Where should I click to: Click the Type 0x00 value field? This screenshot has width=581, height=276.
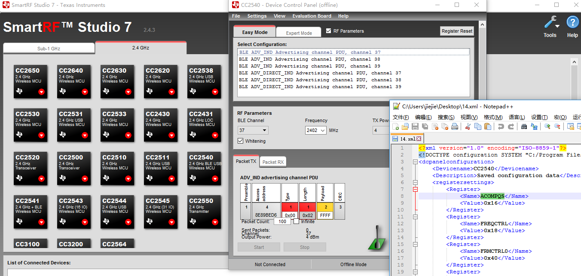[290, 215]
